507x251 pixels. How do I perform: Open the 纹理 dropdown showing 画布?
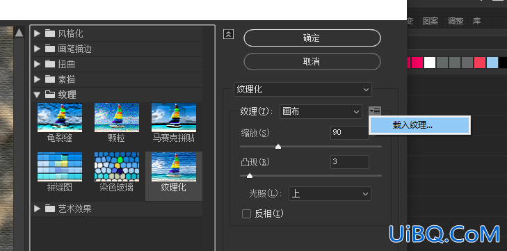coord(321,111)
